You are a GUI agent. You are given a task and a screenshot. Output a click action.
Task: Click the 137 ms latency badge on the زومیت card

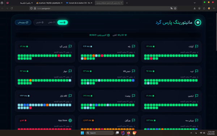[x=88, y=96]
